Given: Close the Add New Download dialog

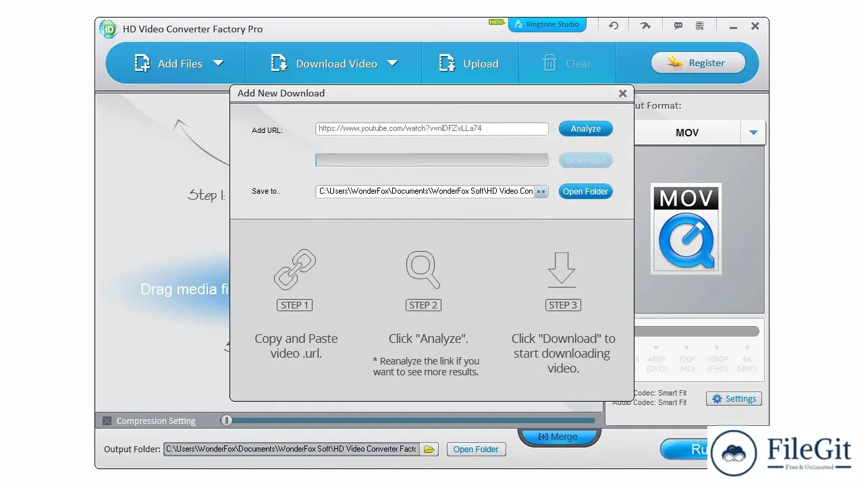Looking at the screenshot, I should point(623,94).
